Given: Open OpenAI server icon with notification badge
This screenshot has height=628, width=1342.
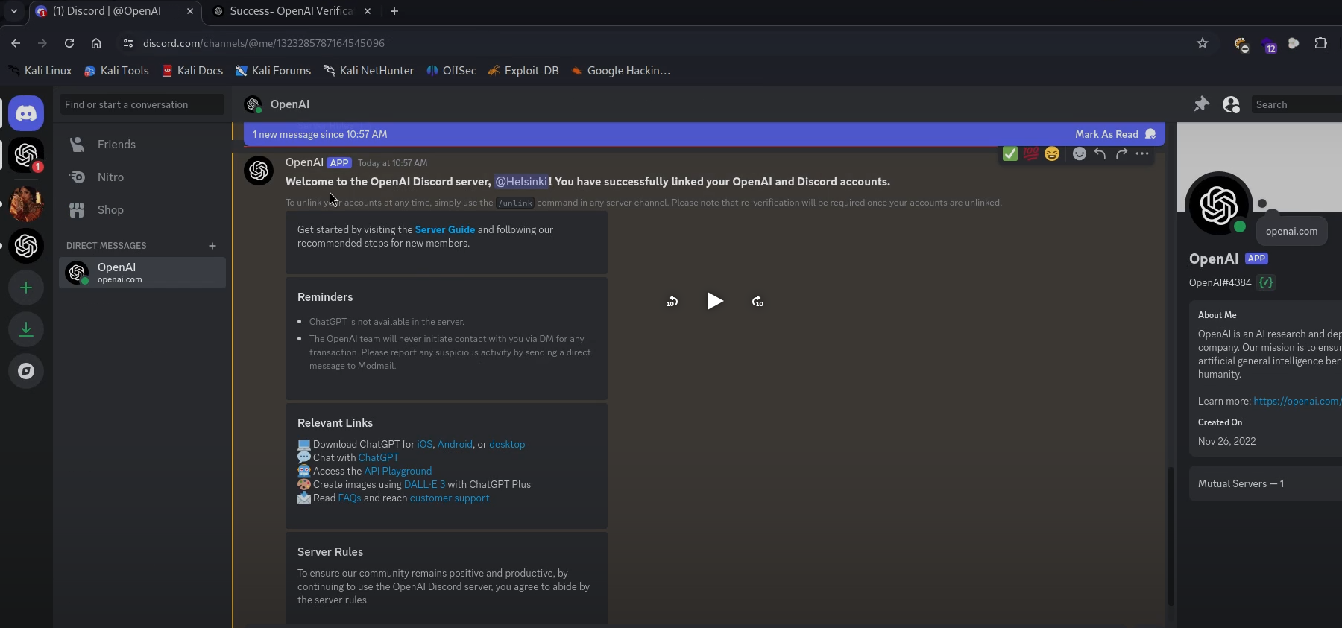Looking at the screenshot, I should [x=26, y=155].
